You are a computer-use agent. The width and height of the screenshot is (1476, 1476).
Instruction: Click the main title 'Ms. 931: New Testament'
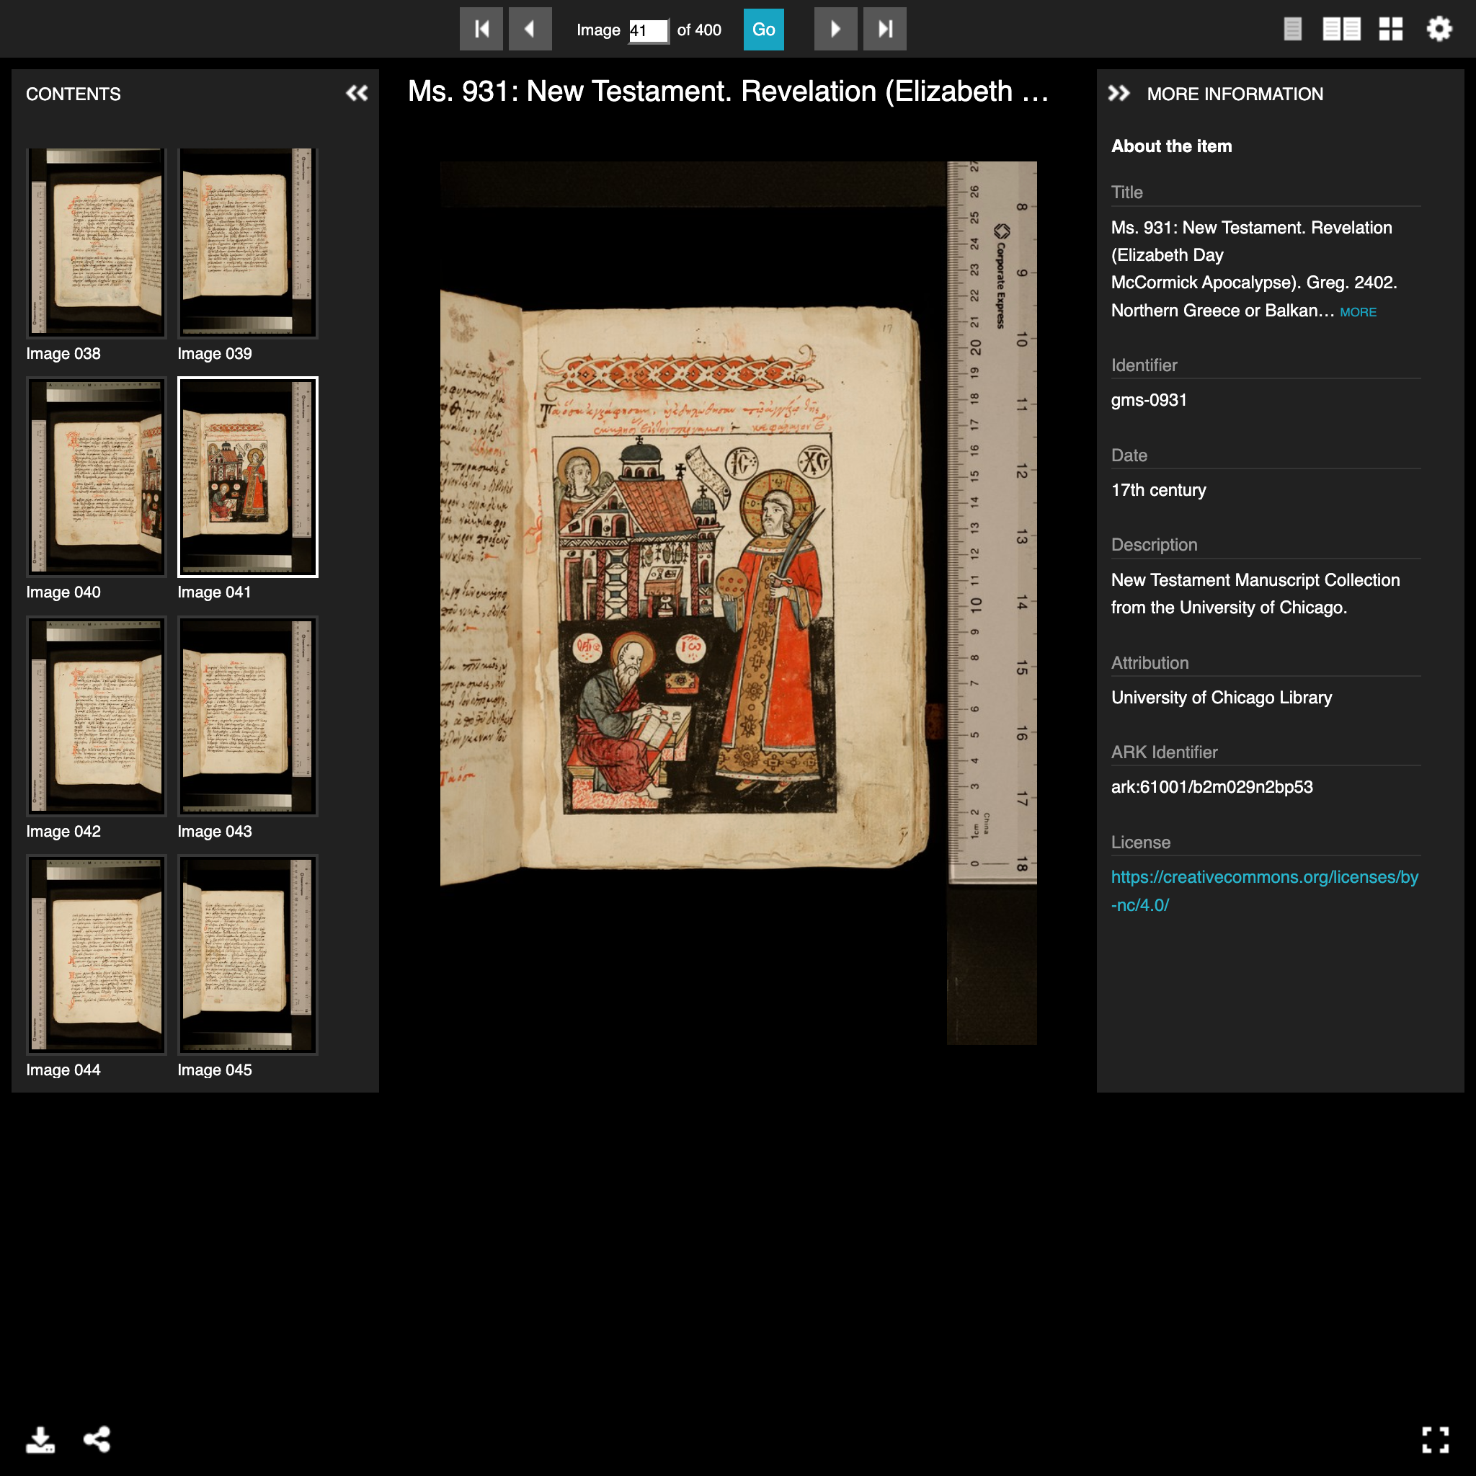point(728,91)
